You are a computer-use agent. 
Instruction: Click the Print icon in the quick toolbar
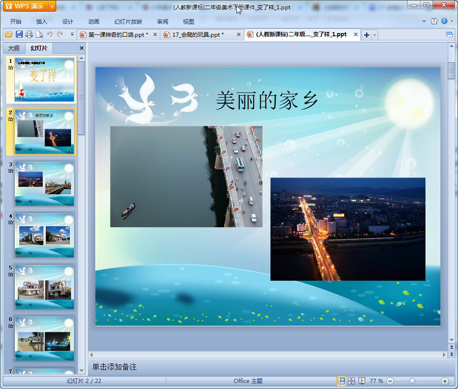29,34
